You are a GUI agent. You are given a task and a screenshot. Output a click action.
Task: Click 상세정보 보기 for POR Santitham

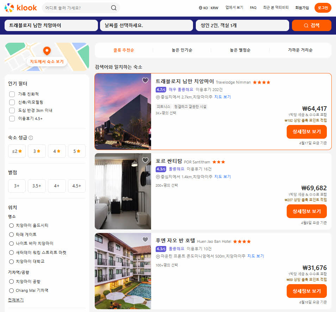point(307,211)
